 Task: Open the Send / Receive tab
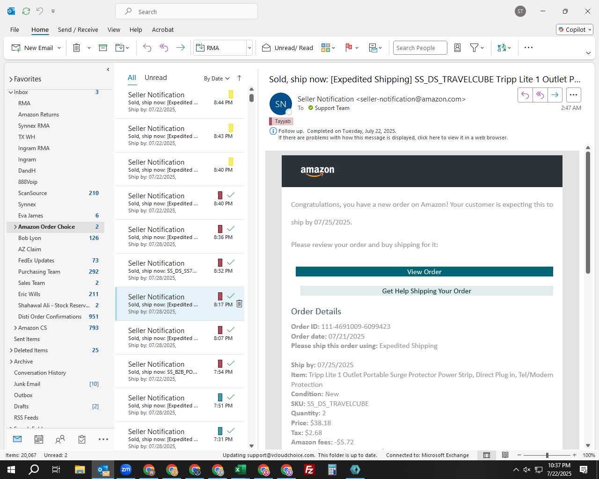point(78,29)
